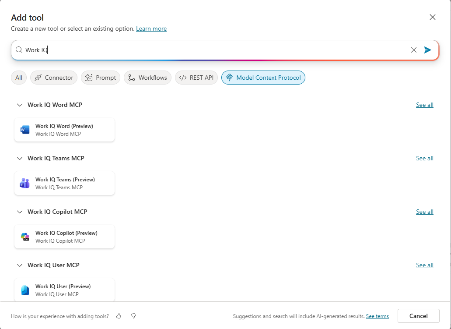Screen dimensions: 451x329
Task: Filter by REST API tools
Action: click(x=196, y=78)
